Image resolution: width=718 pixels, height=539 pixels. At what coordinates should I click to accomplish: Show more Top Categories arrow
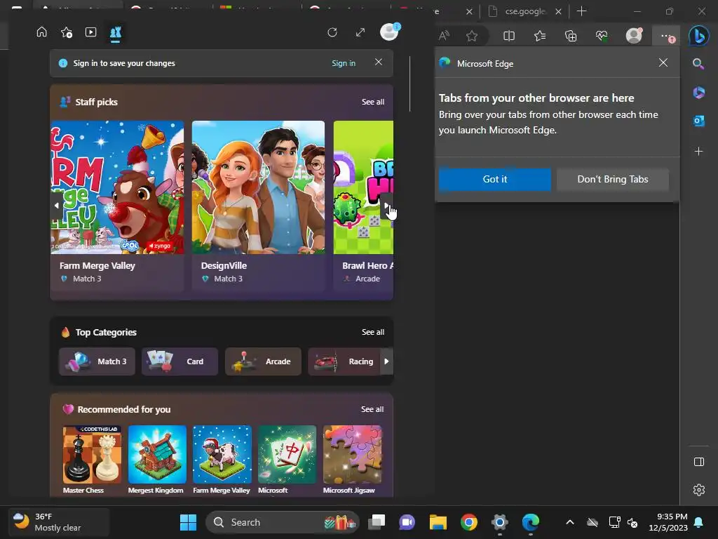387,361
